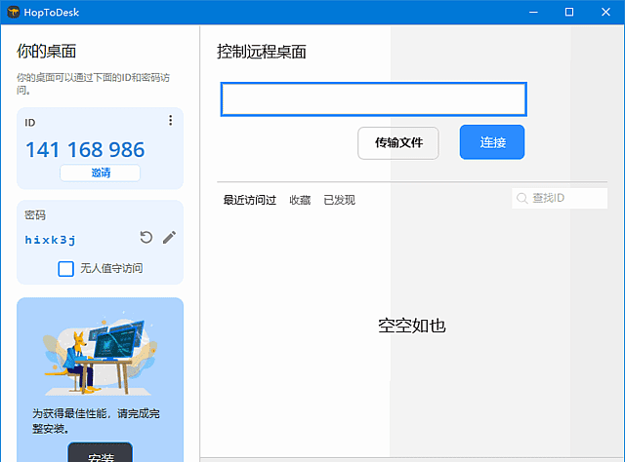Image resolution: width=625 pixels, height=462 pixels.
Task: Select the ID number 141 168 986
Action: click(x=85, y=150)
